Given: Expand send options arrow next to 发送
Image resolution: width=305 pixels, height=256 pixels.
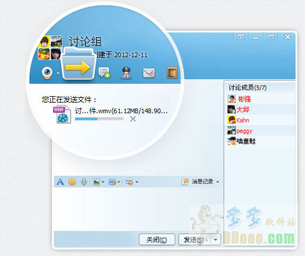Looking at the screenshot, I should click(x=216, y=239).
